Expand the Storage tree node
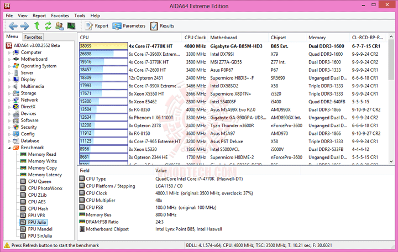Image resolution: width=398 pixels, height=252 pixels. click(9, 93)
